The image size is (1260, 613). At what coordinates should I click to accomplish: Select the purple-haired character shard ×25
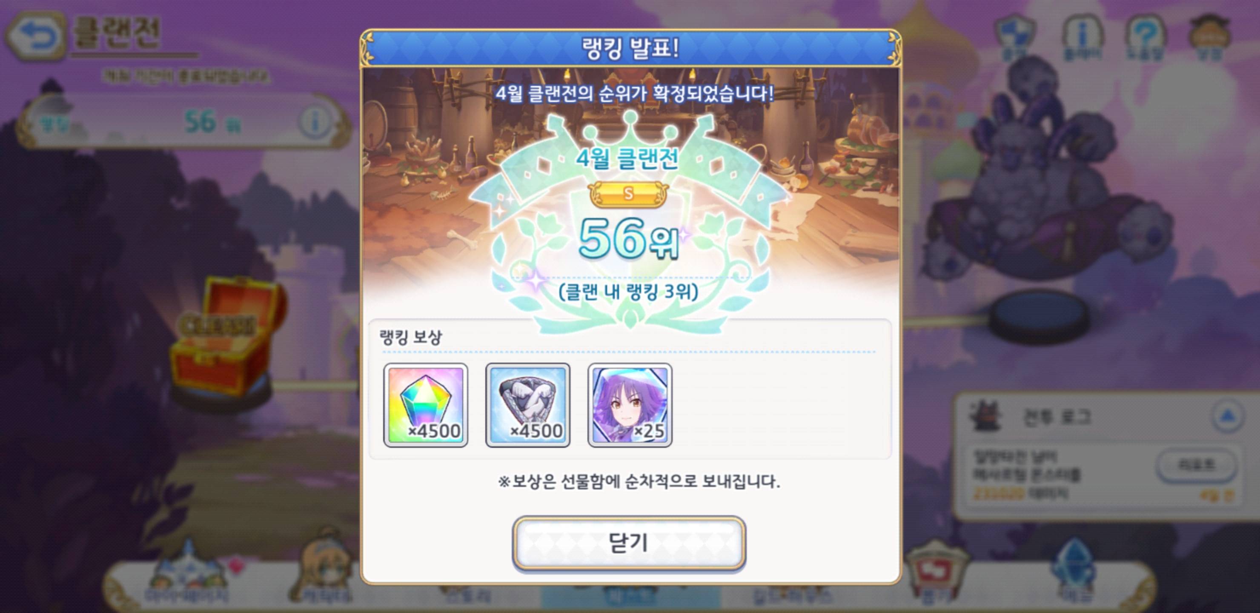tap(630, 405)
